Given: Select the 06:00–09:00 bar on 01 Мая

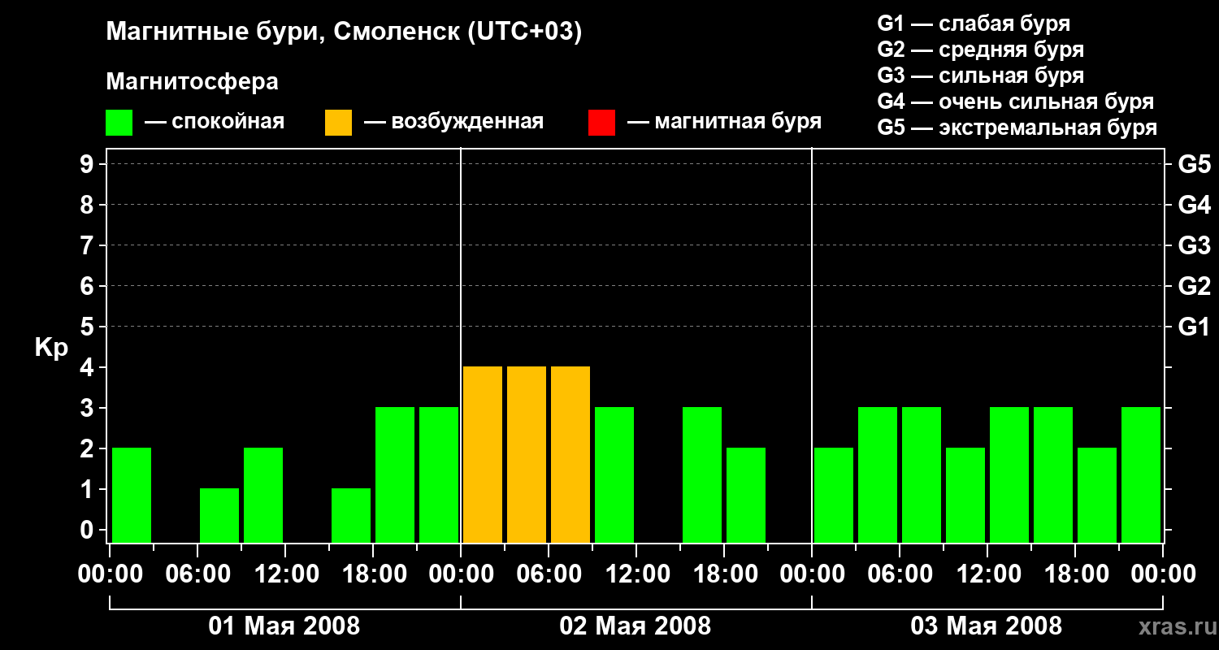Looking at the screenshot, I should point(219,515).
